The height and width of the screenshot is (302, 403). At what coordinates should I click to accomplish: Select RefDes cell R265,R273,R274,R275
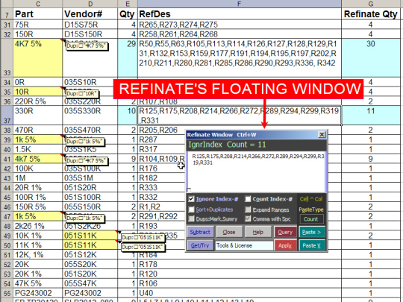pos(240,25)
